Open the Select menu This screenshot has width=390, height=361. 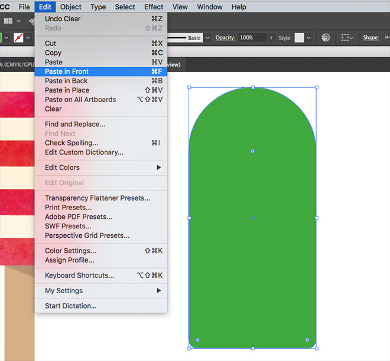(x=125, y=7)
